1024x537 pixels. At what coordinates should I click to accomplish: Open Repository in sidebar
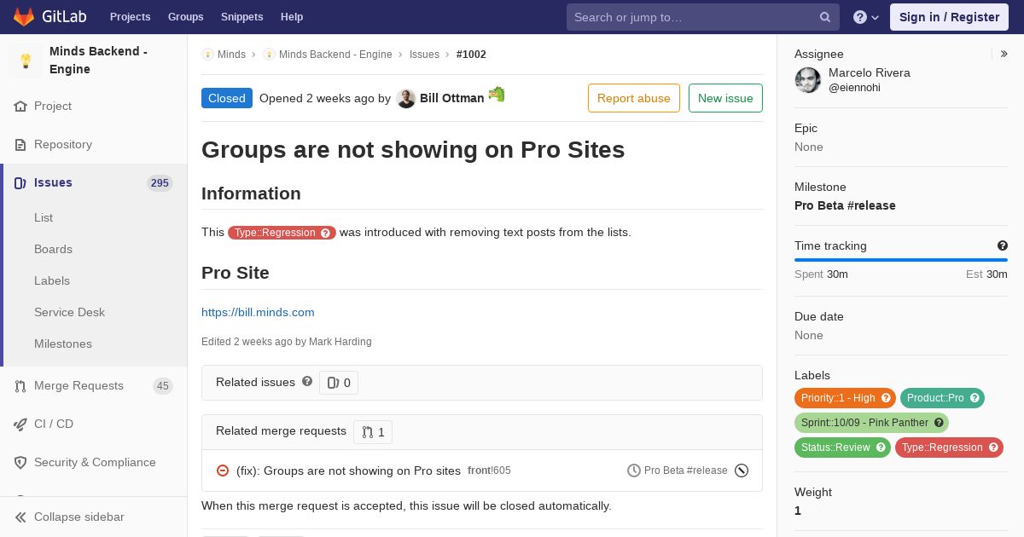(x=63, y=145)
